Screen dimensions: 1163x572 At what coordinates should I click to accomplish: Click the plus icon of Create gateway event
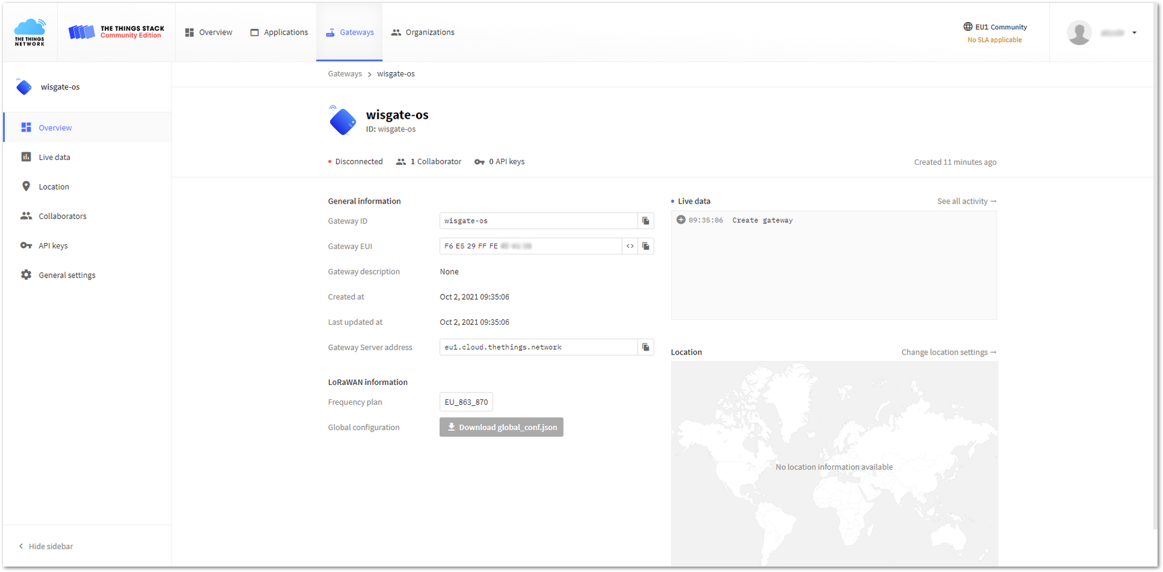pyautogui.click(x=681, y=220)
